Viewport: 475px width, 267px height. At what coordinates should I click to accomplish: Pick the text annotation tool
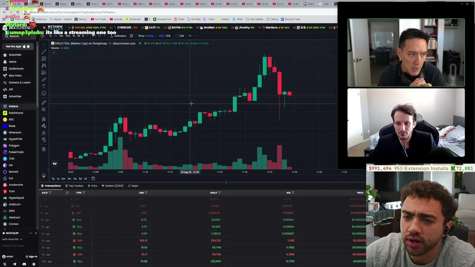point(44,86)
